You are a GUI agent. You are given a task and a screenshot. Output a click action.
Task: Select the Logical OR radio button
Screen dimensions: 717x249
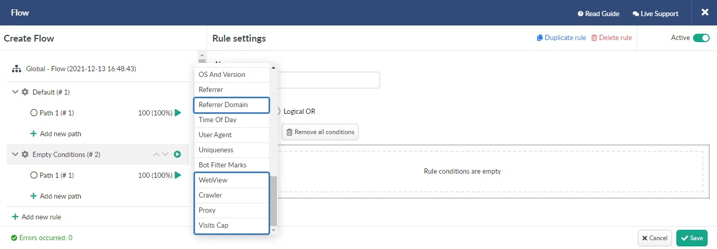[x=278, y=111]
